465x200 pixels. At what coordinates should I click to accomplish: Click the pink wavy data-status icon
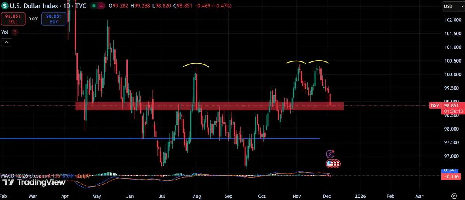click(101, 6)
